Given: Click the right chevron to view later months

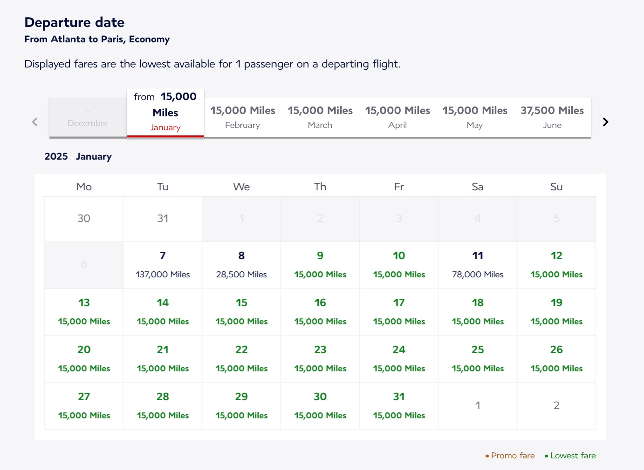Looking at the screenshot, I should pos(605,122).
